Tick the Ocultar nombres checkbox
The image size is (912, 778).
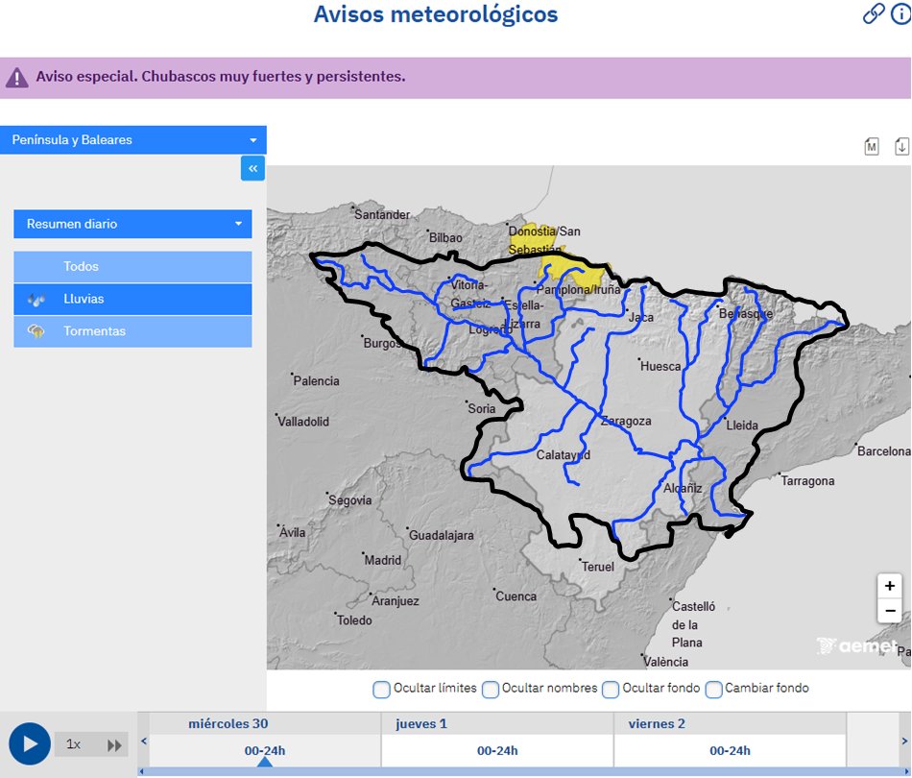click(x=491, y=690)
